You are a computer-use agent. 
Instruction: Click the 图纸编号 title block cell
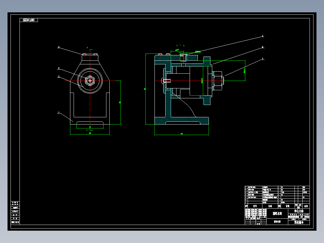(x=299, y=223)
